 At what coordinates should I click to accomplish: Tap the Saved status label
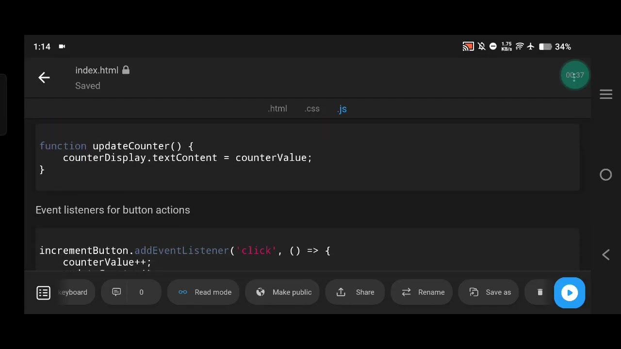coord(88,86)
